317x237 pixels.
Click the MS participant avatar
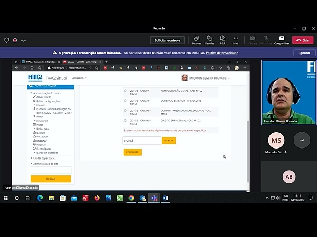(276, 140)
